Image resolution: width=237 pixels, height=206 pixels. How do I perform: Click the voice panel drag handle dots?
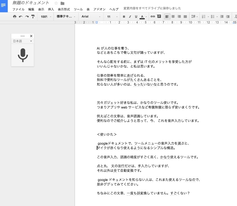pyautogui.click(x=22, y=36)
